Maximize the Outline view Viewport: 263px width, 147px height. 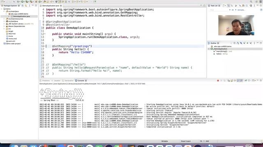261,43
